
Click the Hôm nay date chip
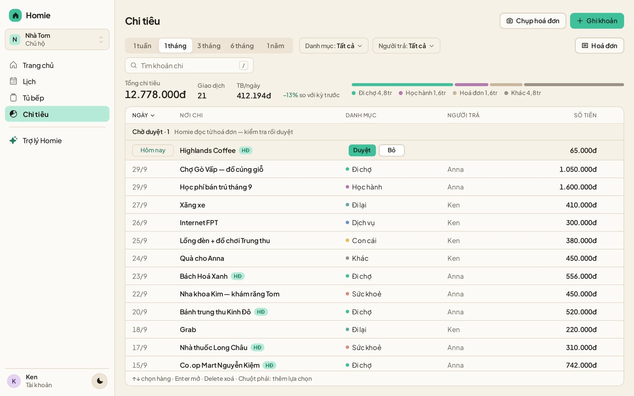[153, 150]
